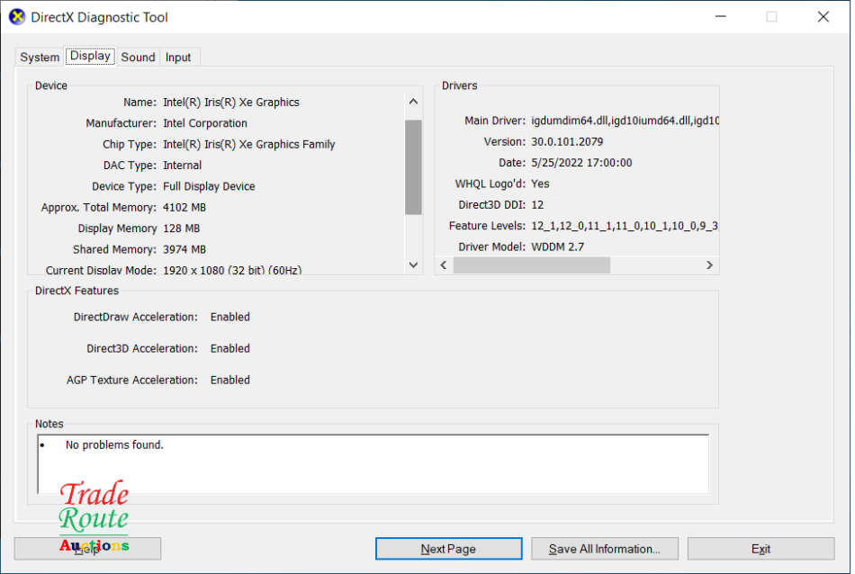Click the Device vertical scrollbar thumb
The width and height of the screenshot is (855, 574).
pos(413,167)
